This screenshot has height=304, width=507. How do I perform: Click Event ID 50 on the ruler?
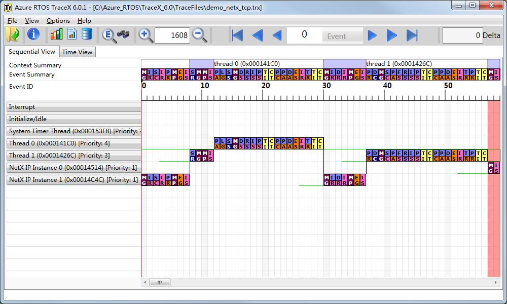coord(448,86)
